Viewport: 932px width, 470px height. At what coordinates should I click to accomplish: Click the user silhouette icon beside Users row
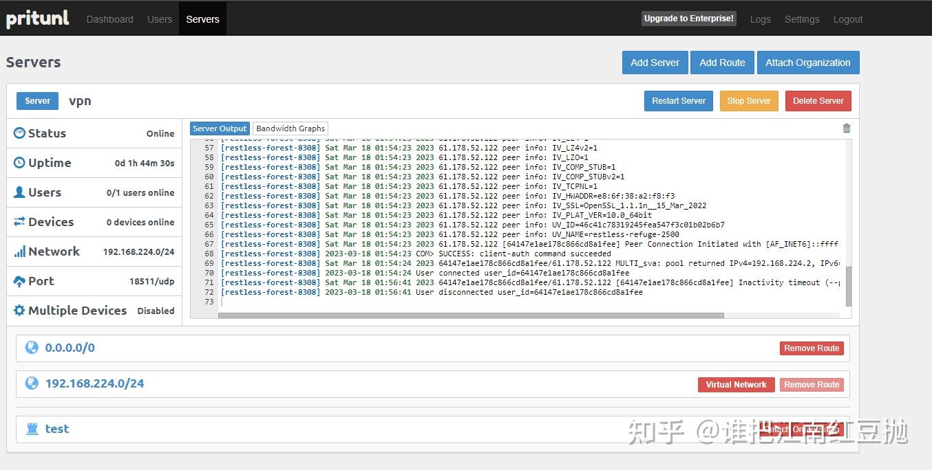click(19, 192)
